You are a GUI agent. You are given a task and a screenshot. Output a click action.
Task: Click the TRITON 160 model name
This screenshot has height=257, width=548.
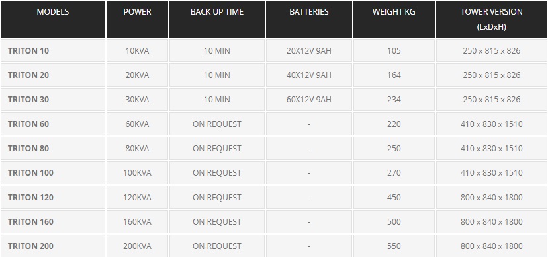pos(30,221)
